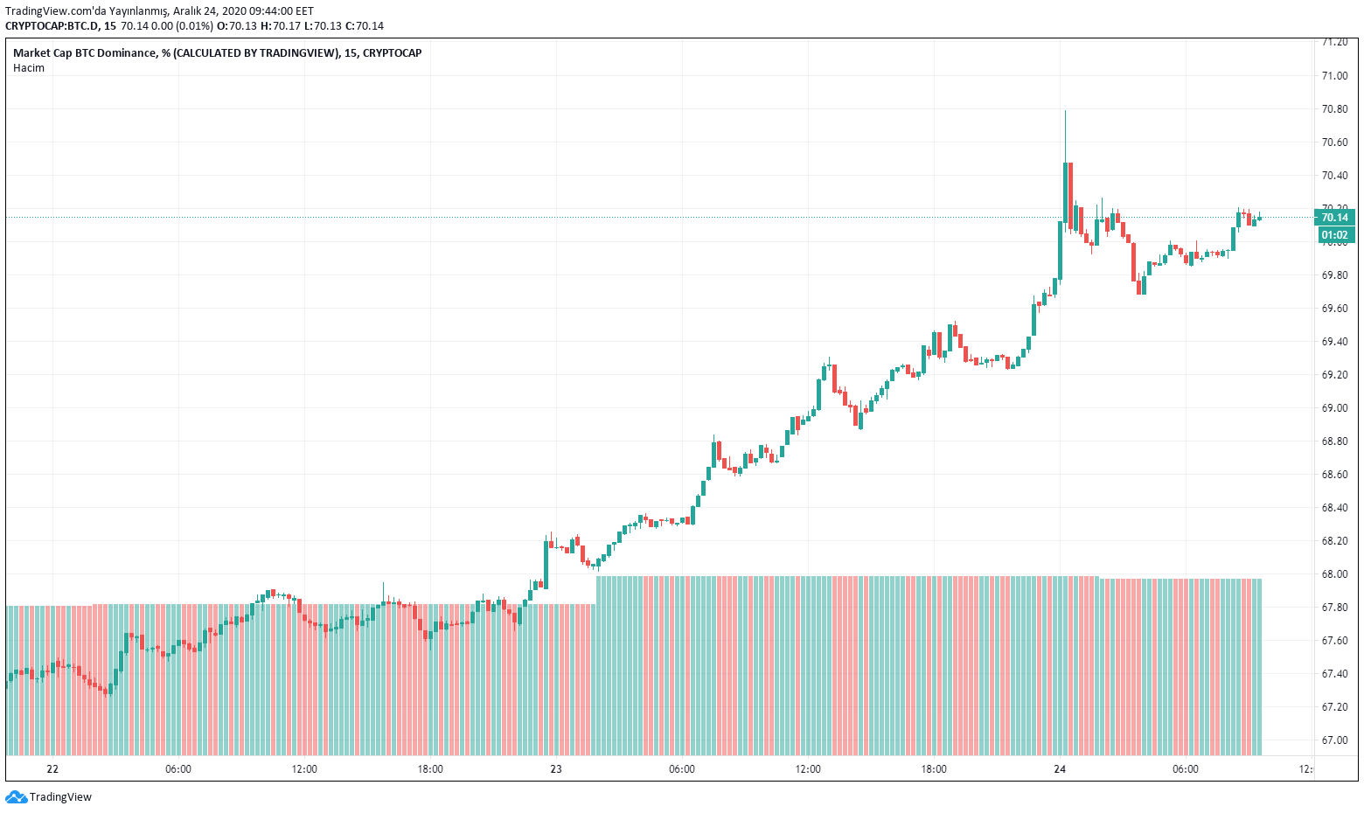Click the "TradingView.com'da Yayınlanmış" header text
This screenshot has height=813, width=1364.
(86, 11)
